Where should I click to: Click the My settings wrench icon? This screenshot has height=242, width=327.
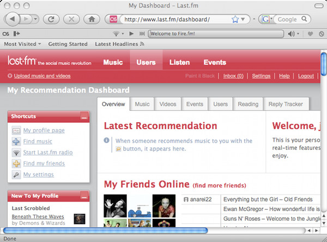tap(16, 175)
